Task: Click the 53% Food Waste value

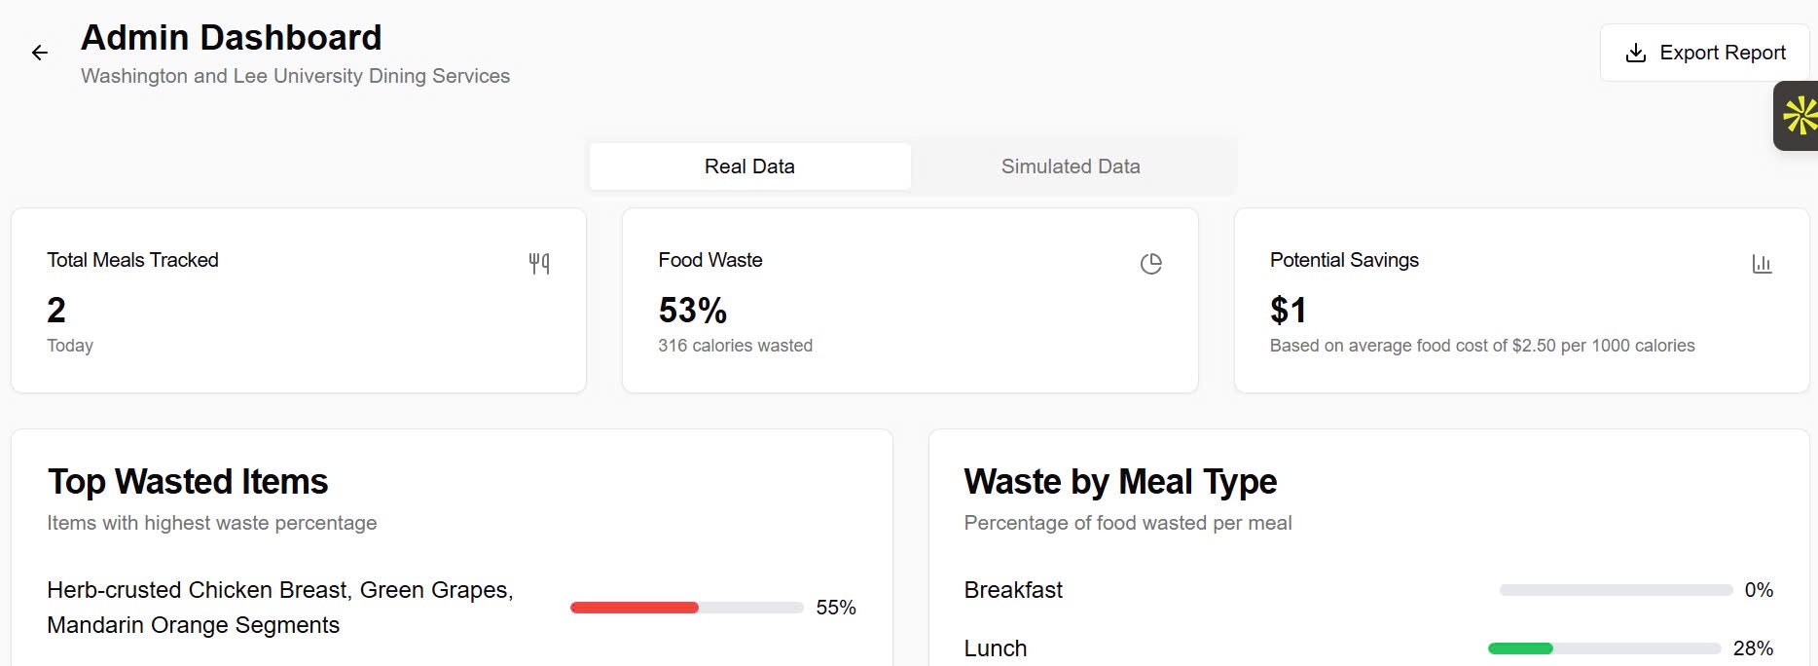Action: pos(693,311)
